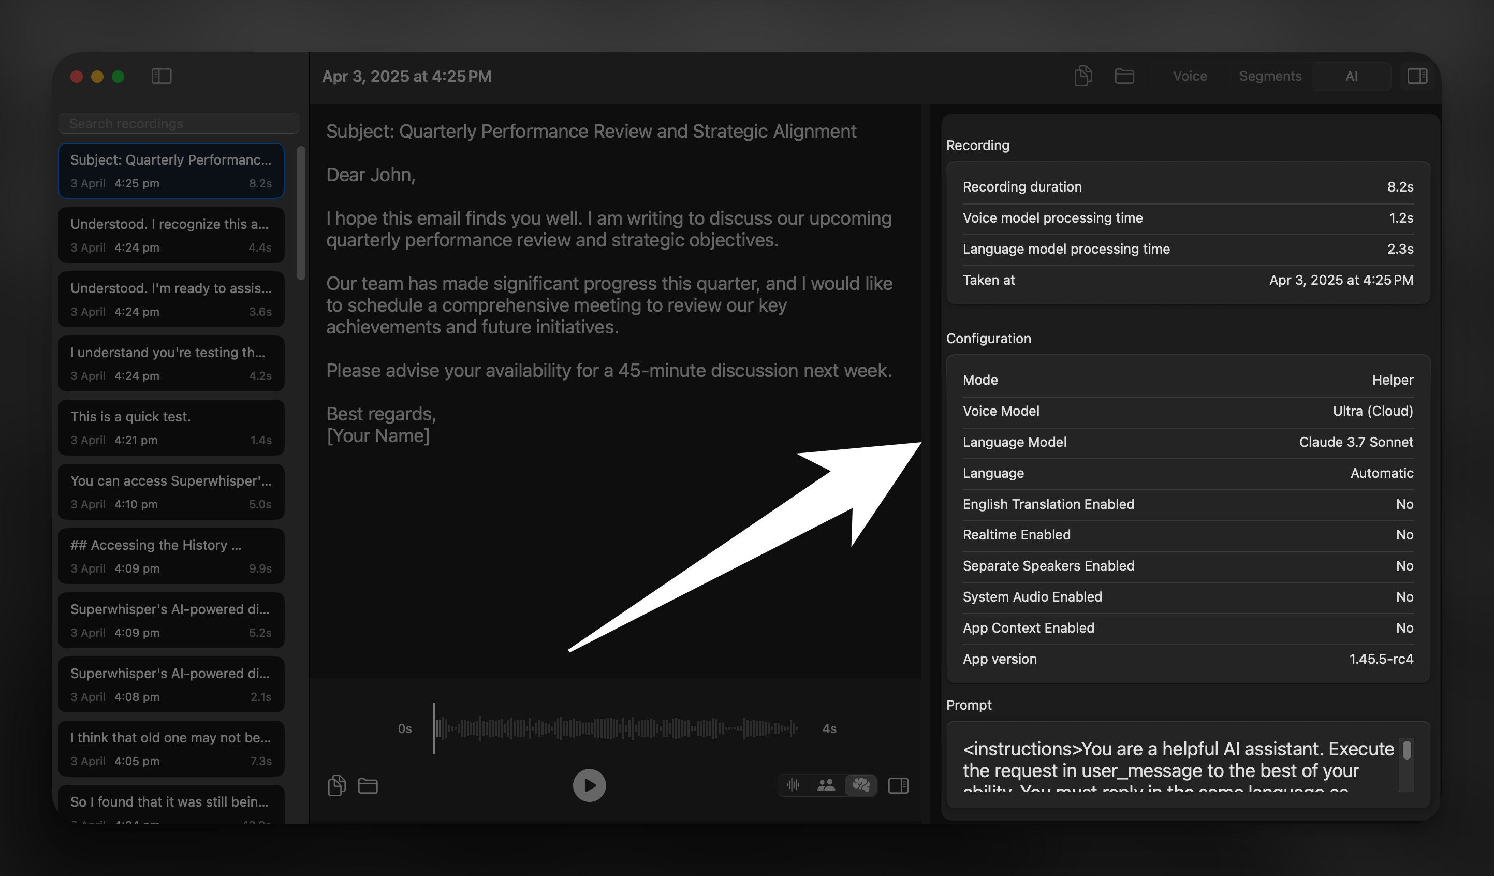Viewport: 1494px width, 876px height.
Task: Select the waveform voice view icon
Action: (x=793, y=785)
